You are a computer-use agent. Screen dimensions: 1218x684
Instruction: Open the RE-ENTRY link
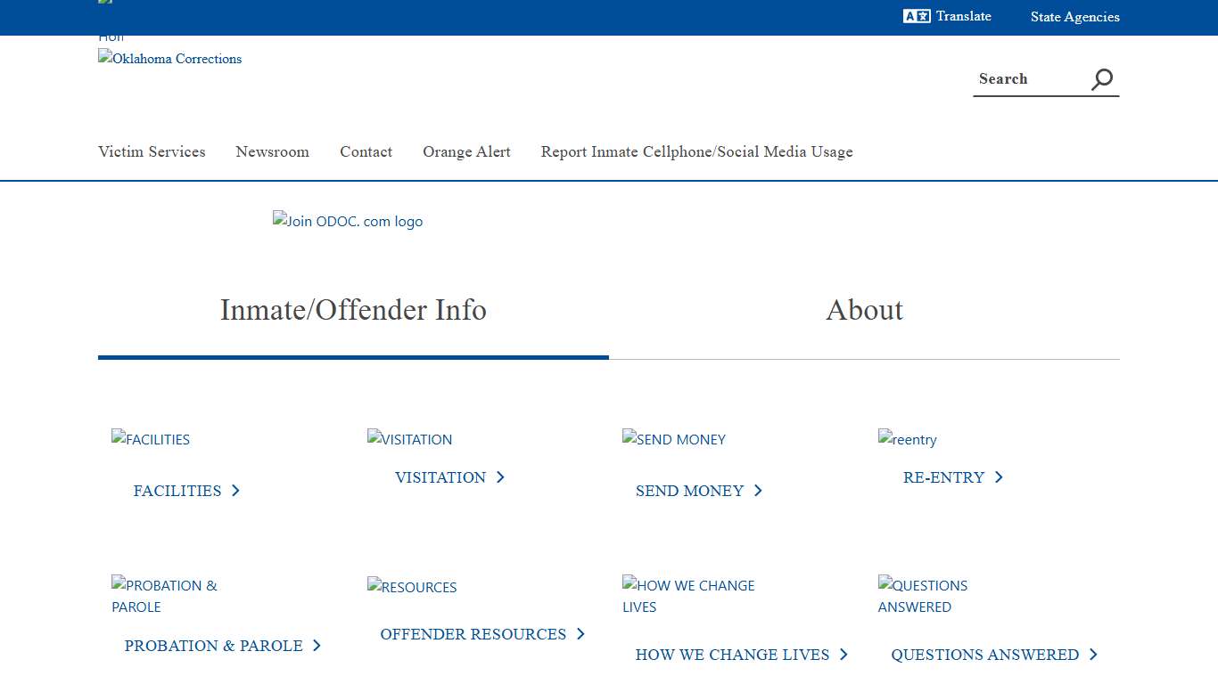[943, 477]
